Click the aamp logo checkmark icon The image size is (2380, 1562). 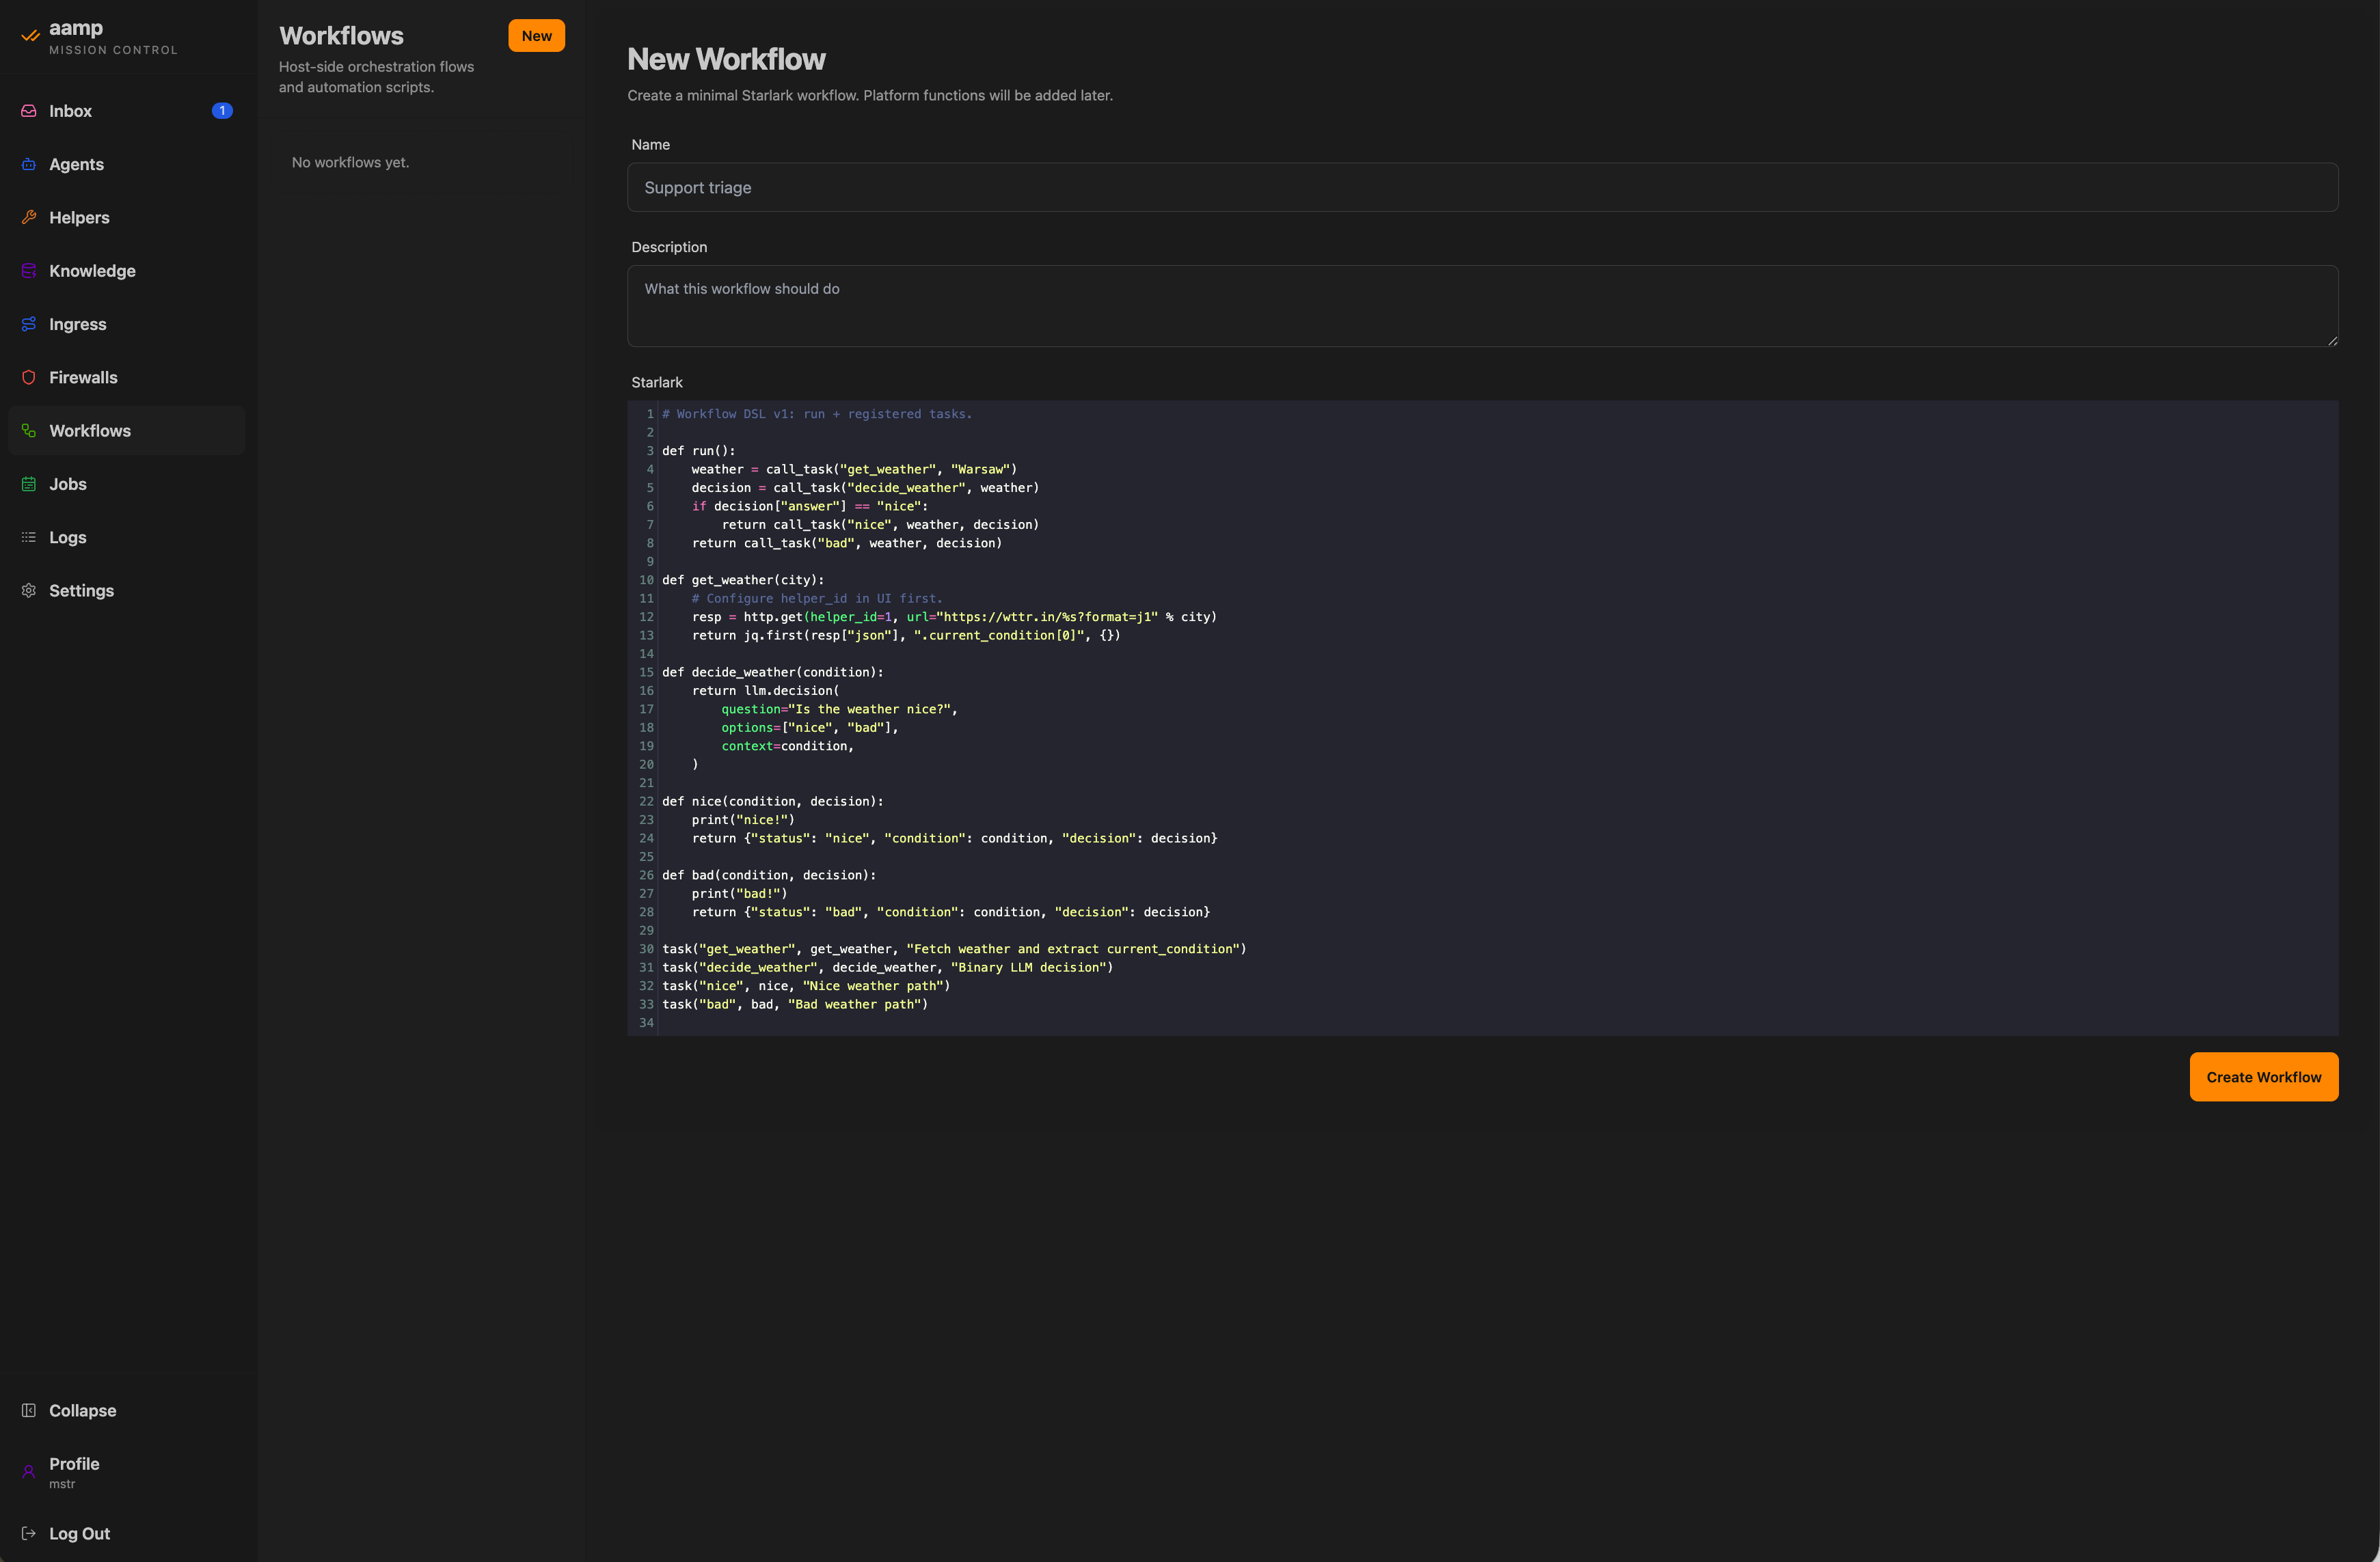(x=30, y=36)
